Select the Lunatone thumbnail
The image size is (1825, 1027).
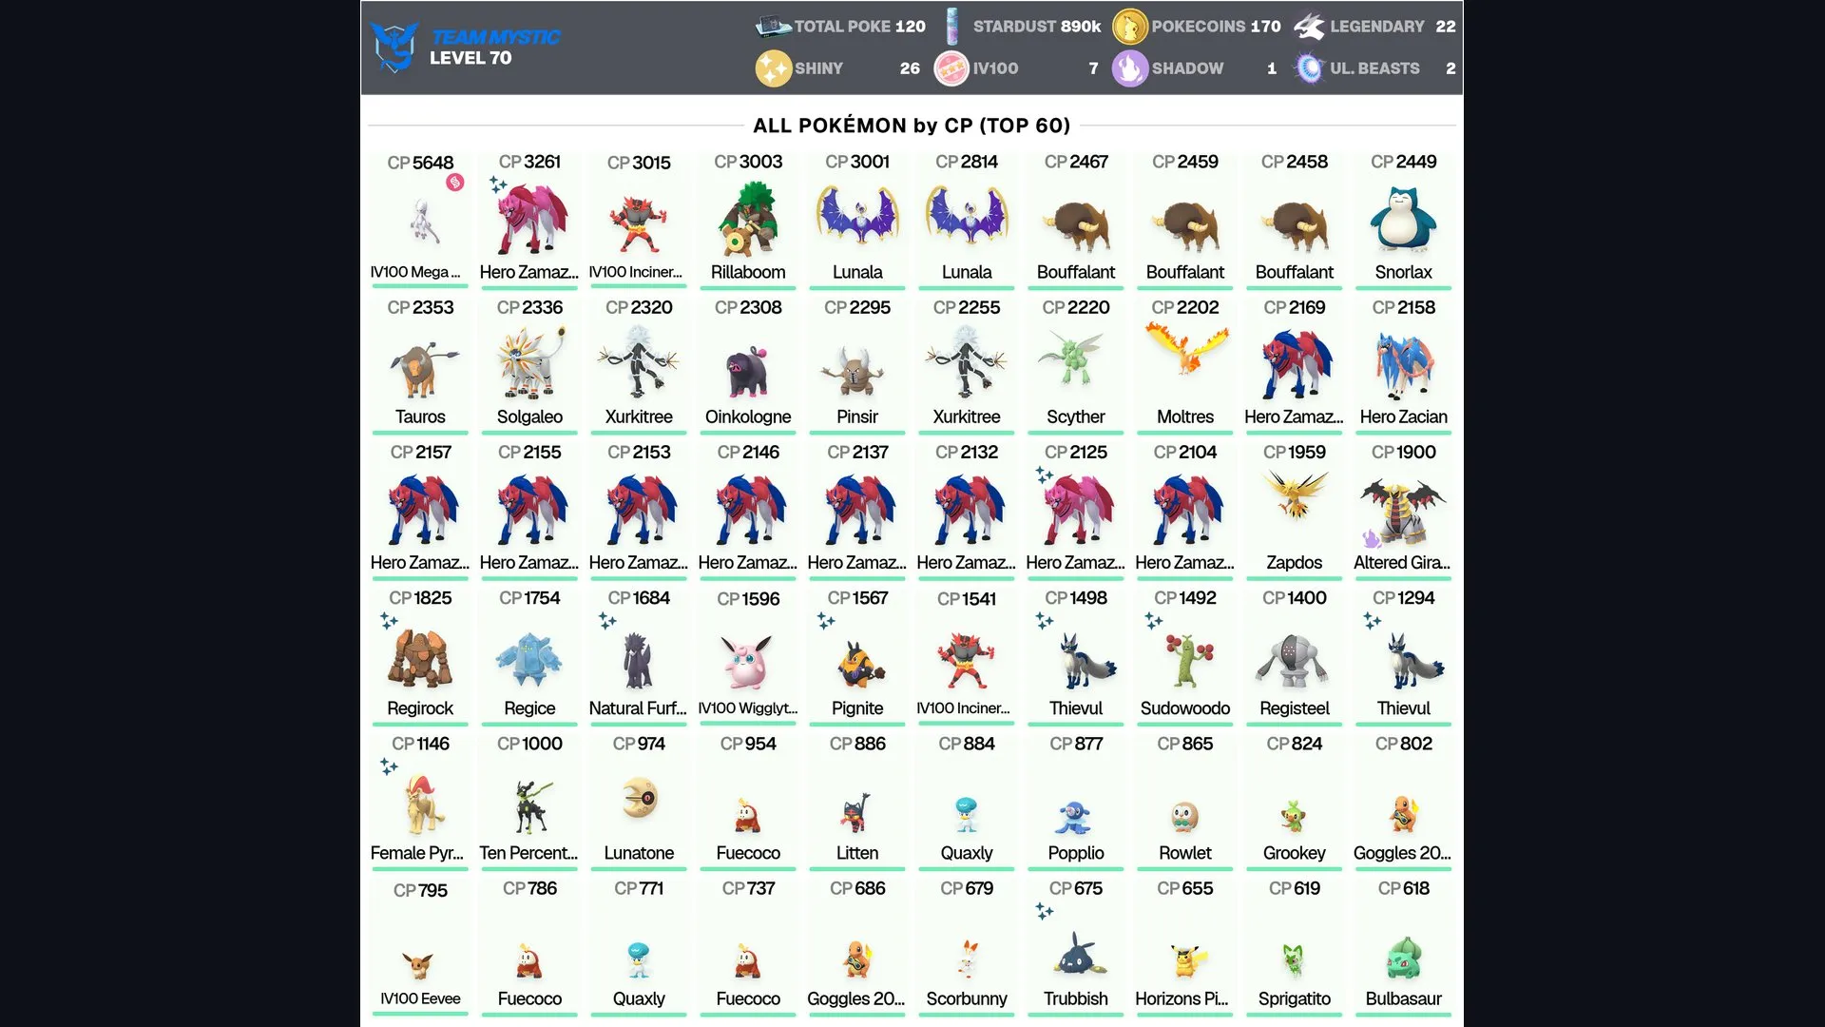[640, 799]
